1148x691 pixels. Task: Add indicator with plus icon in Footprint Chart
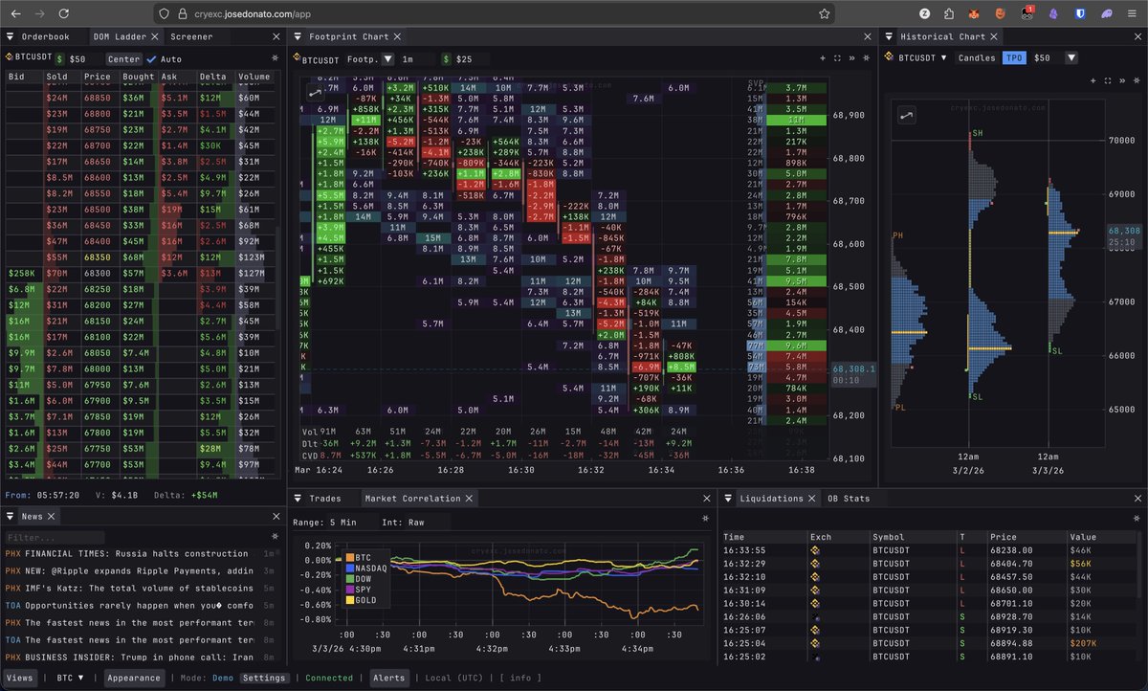click(x=823, y=58)
